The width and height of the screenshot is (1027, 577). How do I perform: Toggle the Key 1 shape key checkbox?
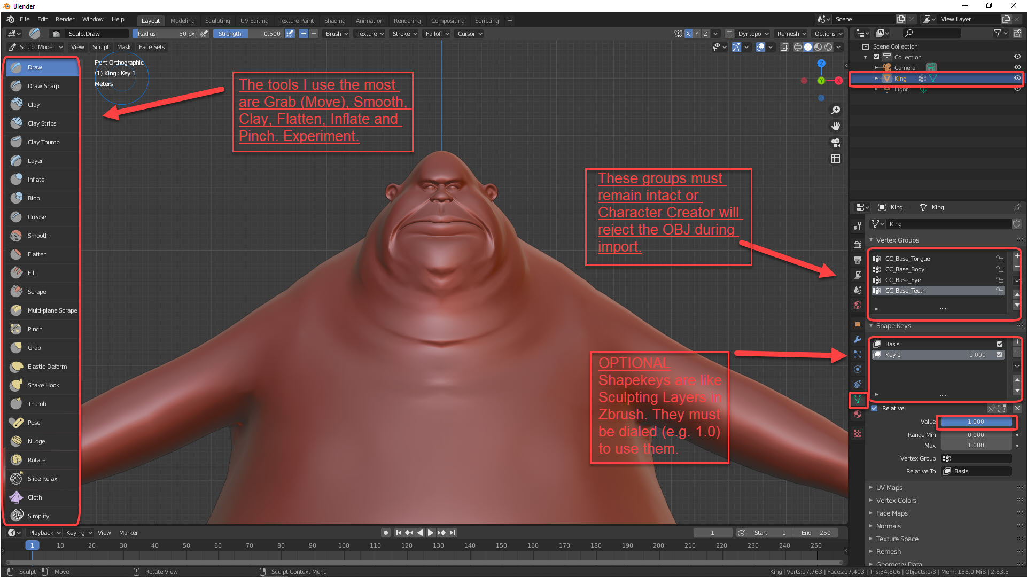(x=999, y=355)
